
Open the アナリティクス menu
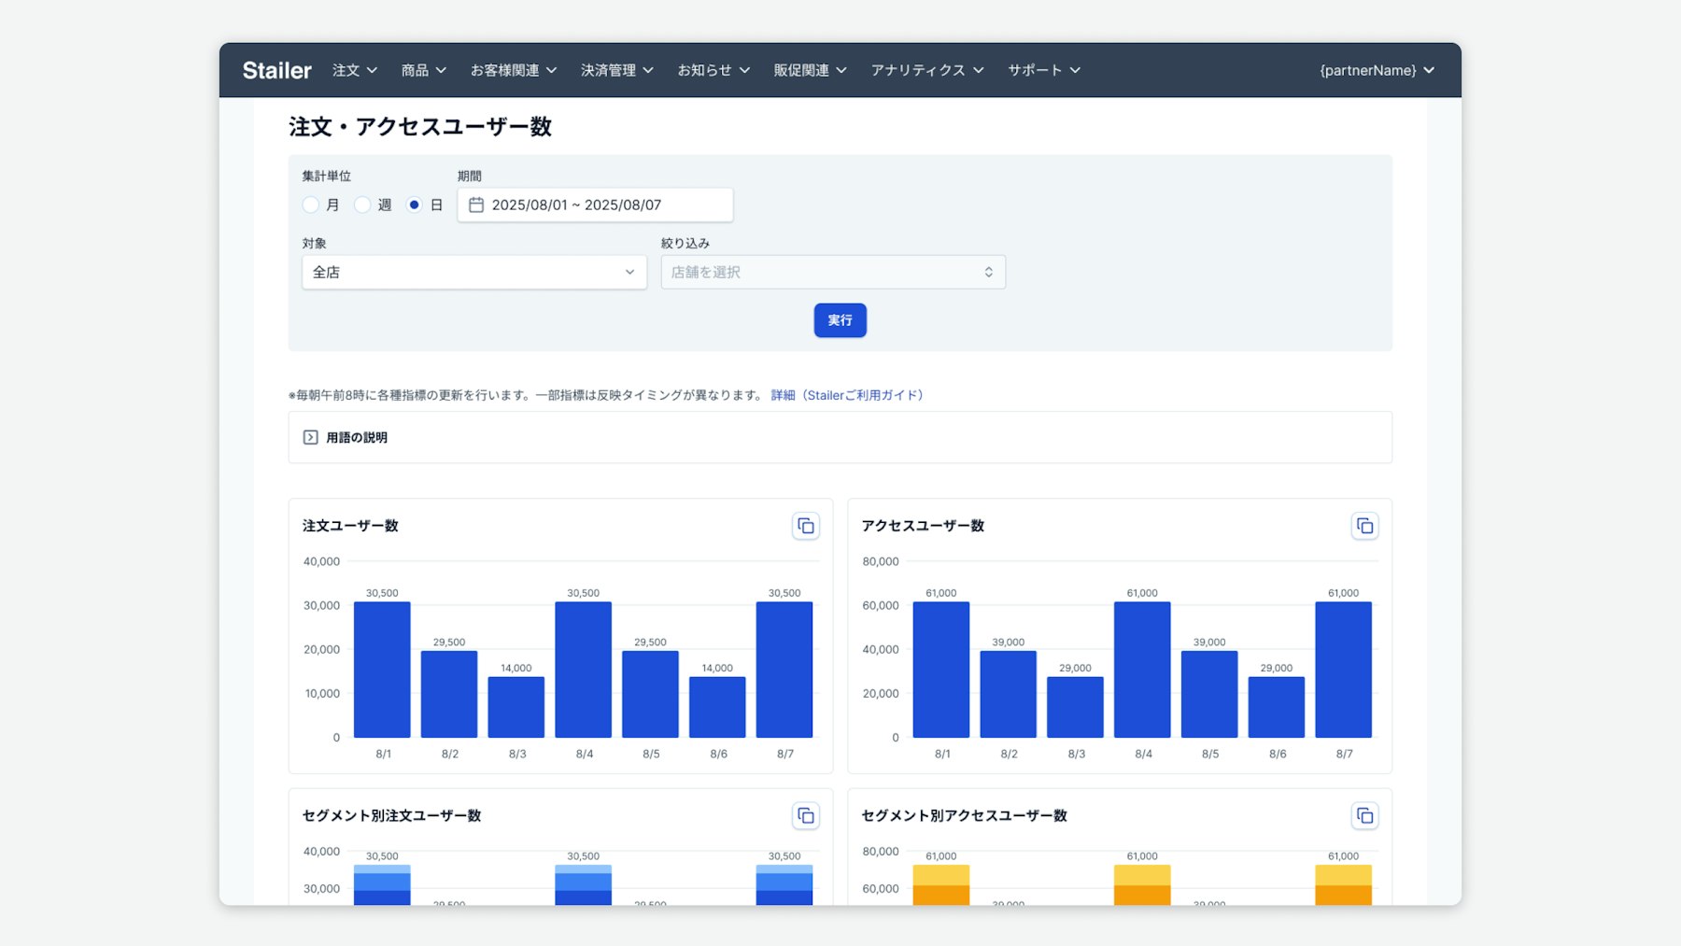pyautogui.click(x=926, y=70)
